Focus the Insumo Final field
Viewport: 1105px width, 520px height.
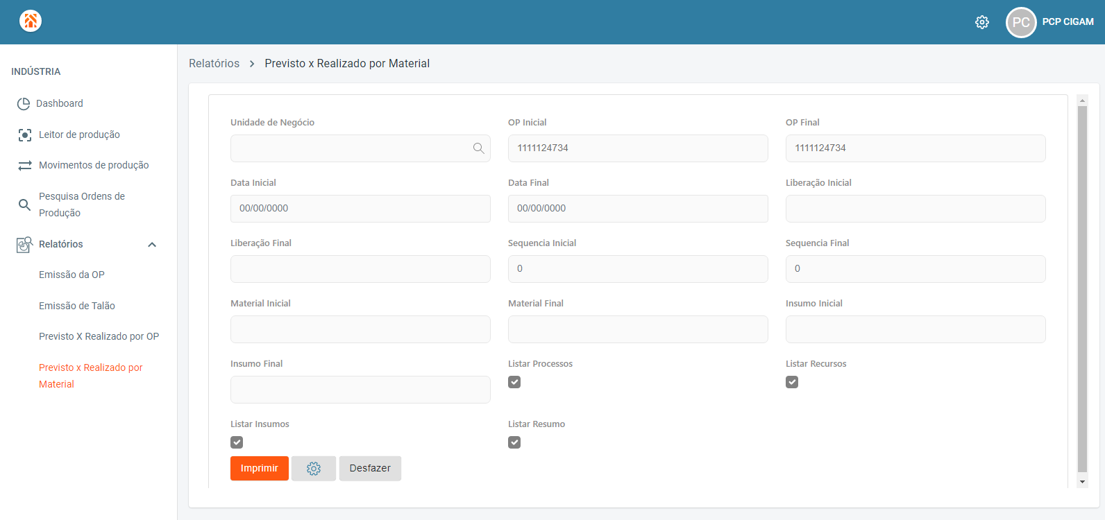[360, 390]
